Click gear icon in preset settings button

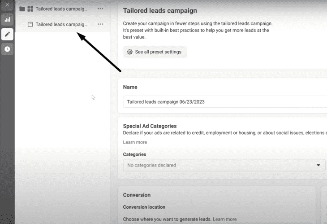[130, 52]
